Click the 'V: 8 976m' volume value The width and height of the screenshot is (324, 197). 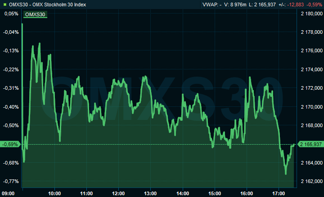pos(235,5)
